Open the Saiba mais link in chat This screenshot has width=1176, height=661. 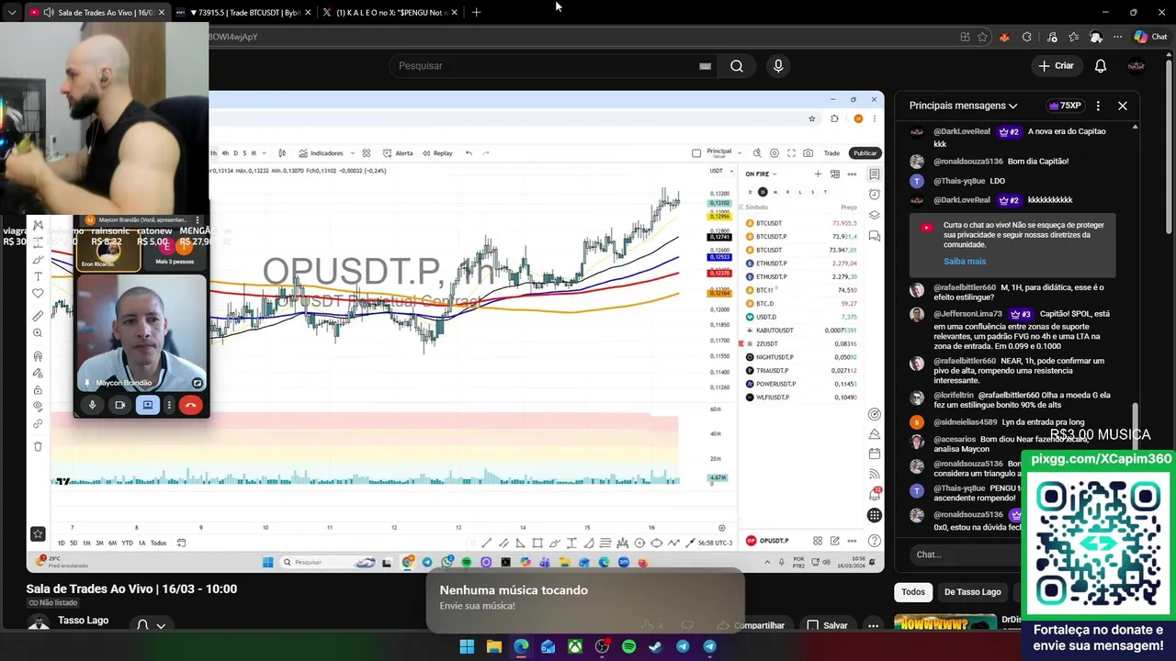coord(965,262)
